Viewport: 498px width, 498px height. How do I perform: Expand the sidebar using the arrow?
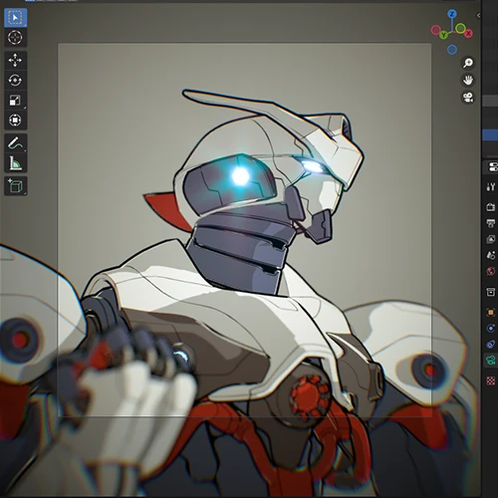point(478,15)
